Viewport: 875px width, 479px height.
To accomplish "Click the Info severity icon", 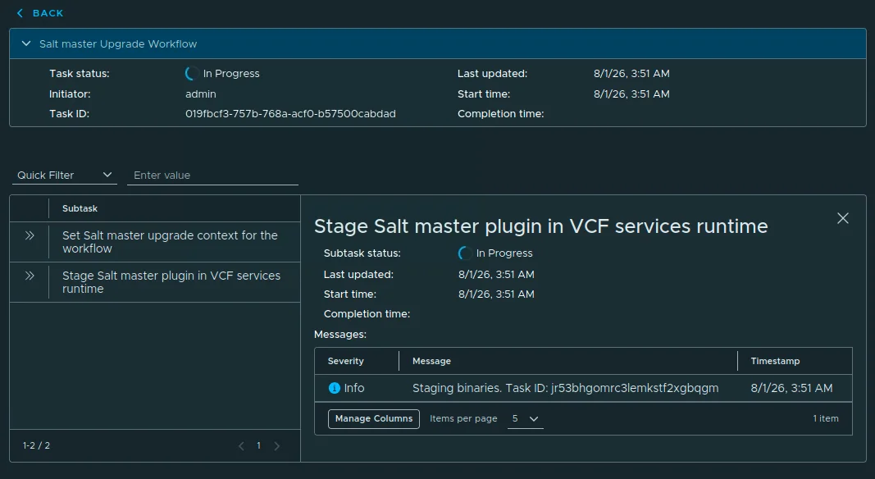I will 335,388.
